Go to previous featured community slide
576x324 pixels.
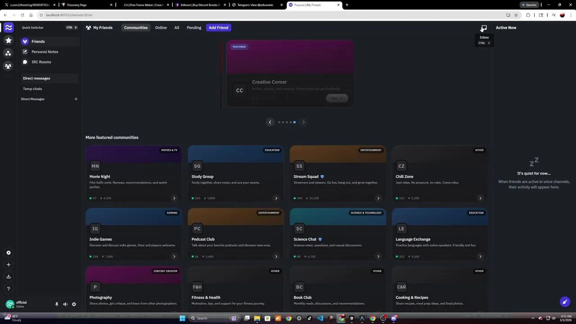pyautogui.click(x=270, y=122)
